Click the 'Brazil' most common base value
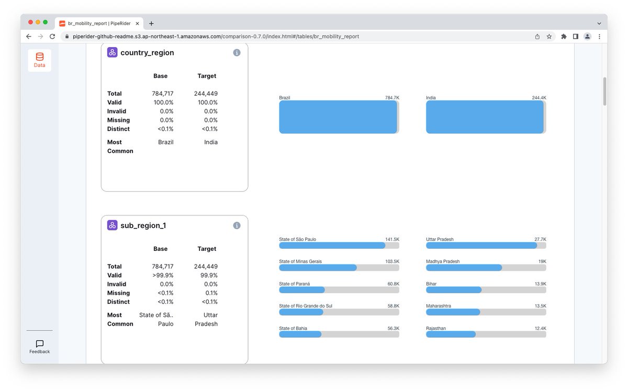This screenshot has height=391, width=628. point(166,142)
